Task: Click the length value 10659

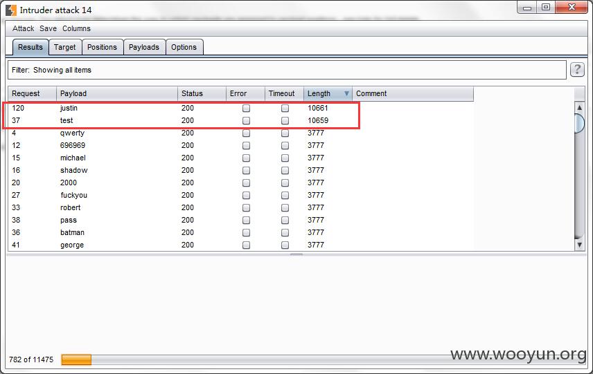Action: (318, 120)
